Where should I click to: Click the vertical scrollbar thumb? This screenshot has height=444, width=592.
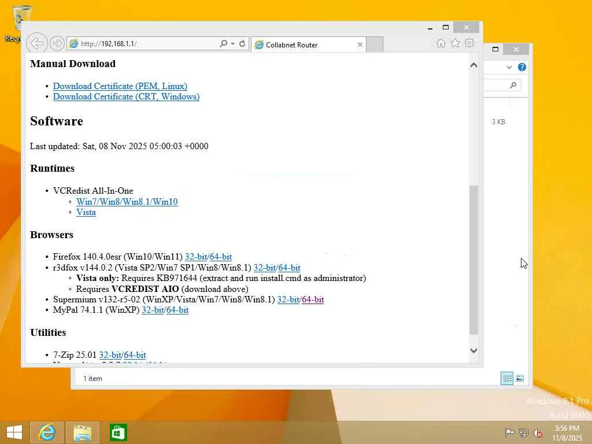coord(474,260)
